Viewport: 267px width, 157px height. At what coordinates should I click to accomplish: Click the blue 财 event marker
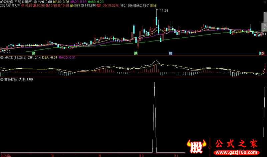coord(171,53)
